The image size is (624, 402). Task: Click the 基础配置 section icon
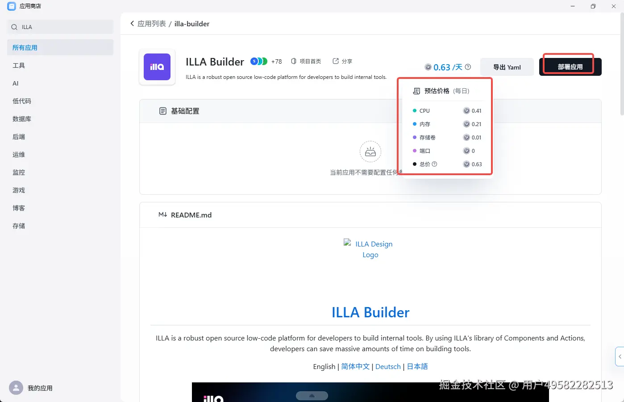163,111
